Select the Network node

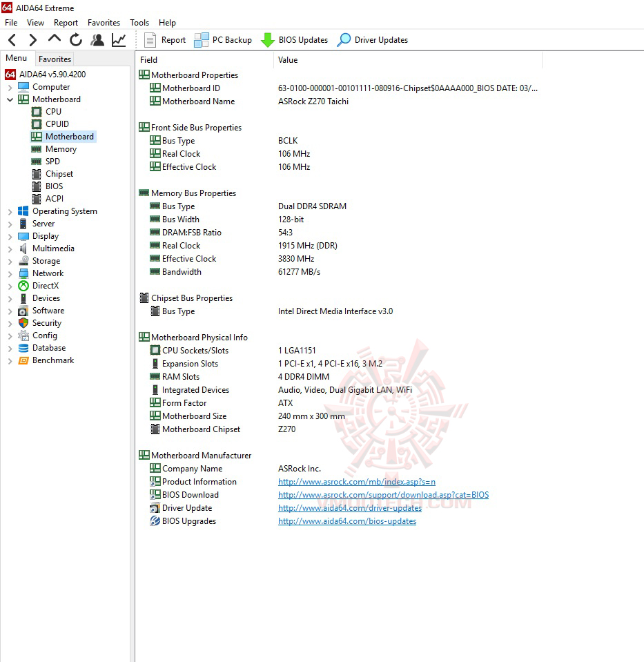coord(41,273)
